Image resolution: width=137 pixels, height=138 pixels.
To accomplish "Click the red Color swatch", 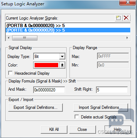I will [x=46, y=65].
